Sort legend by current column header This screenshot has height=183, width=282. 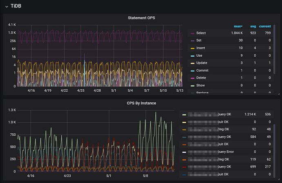coord(265,26)
